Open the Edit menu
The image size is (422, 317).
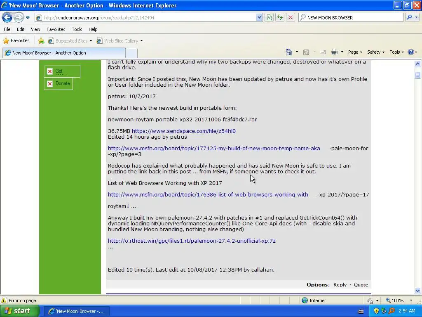[x=21, y=29]
